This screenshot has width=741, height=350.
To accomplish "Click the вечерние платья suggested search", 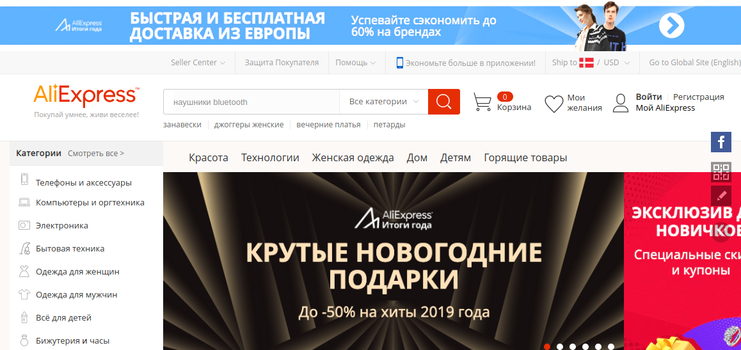I will tap(328, 125).
